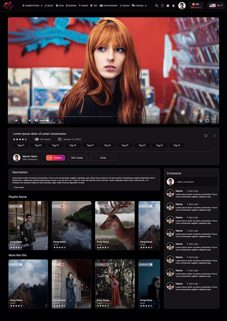The image size is (227, 321).
Task: Open the woman by wall thumbnail
Action: [x=72, y=284]
